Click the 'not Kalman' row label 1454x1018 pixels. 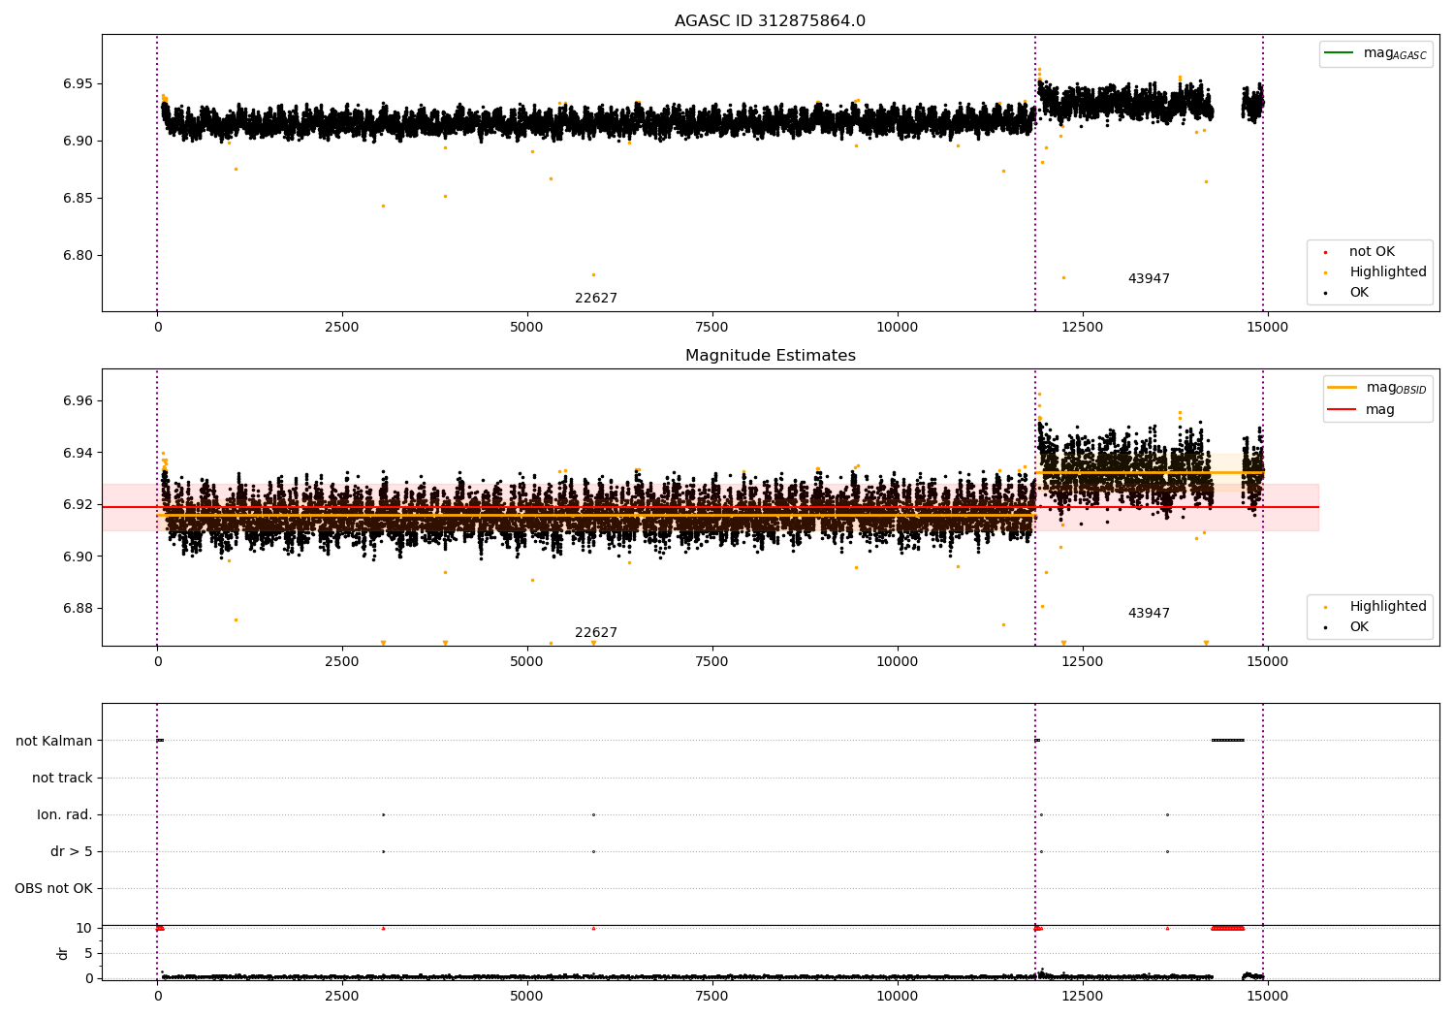click(x=54, y=741)
